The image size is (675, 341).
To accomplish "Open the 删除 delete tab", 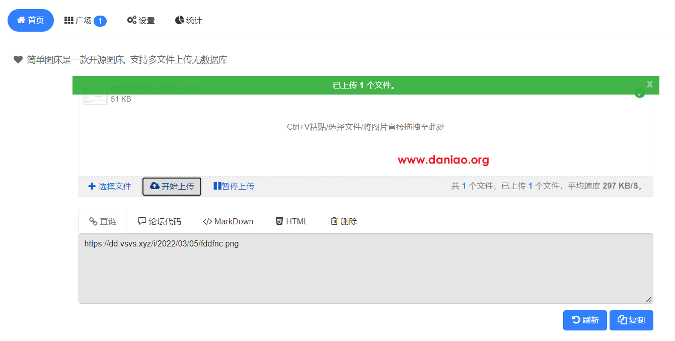I will [x=344, y=221].
